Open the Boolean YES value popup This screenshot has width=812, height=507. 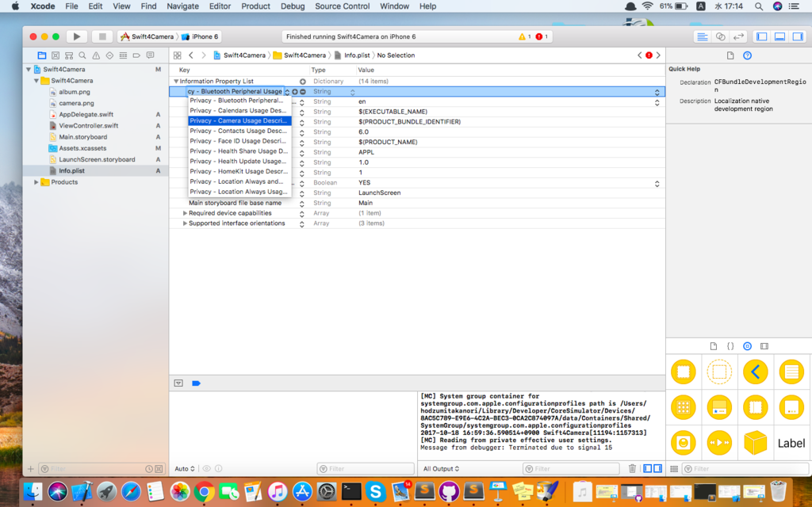tap(657, 183)
